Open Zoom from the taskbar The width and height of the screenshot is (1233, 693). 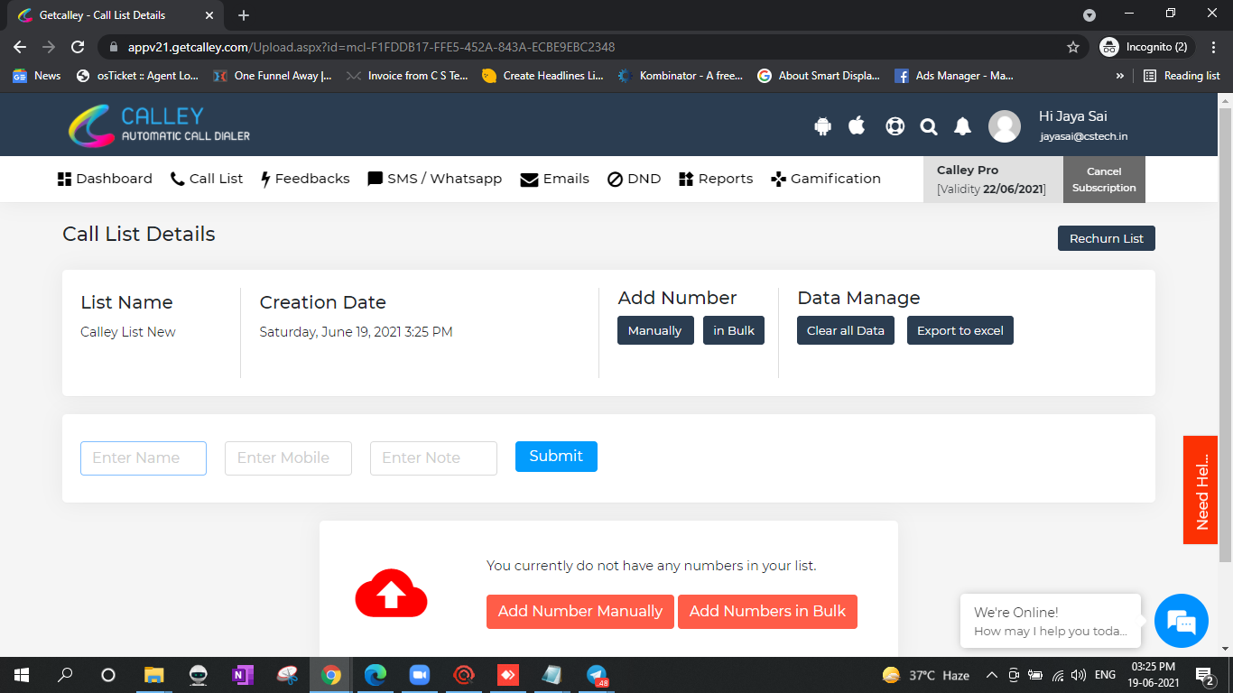coord(420,675)
